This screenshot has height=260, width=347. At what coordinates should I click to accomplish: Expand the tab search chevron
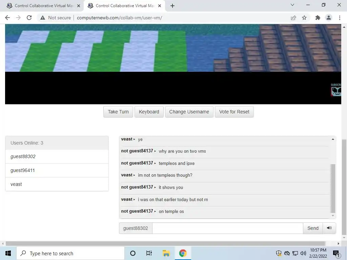click(x=292, y=5)
